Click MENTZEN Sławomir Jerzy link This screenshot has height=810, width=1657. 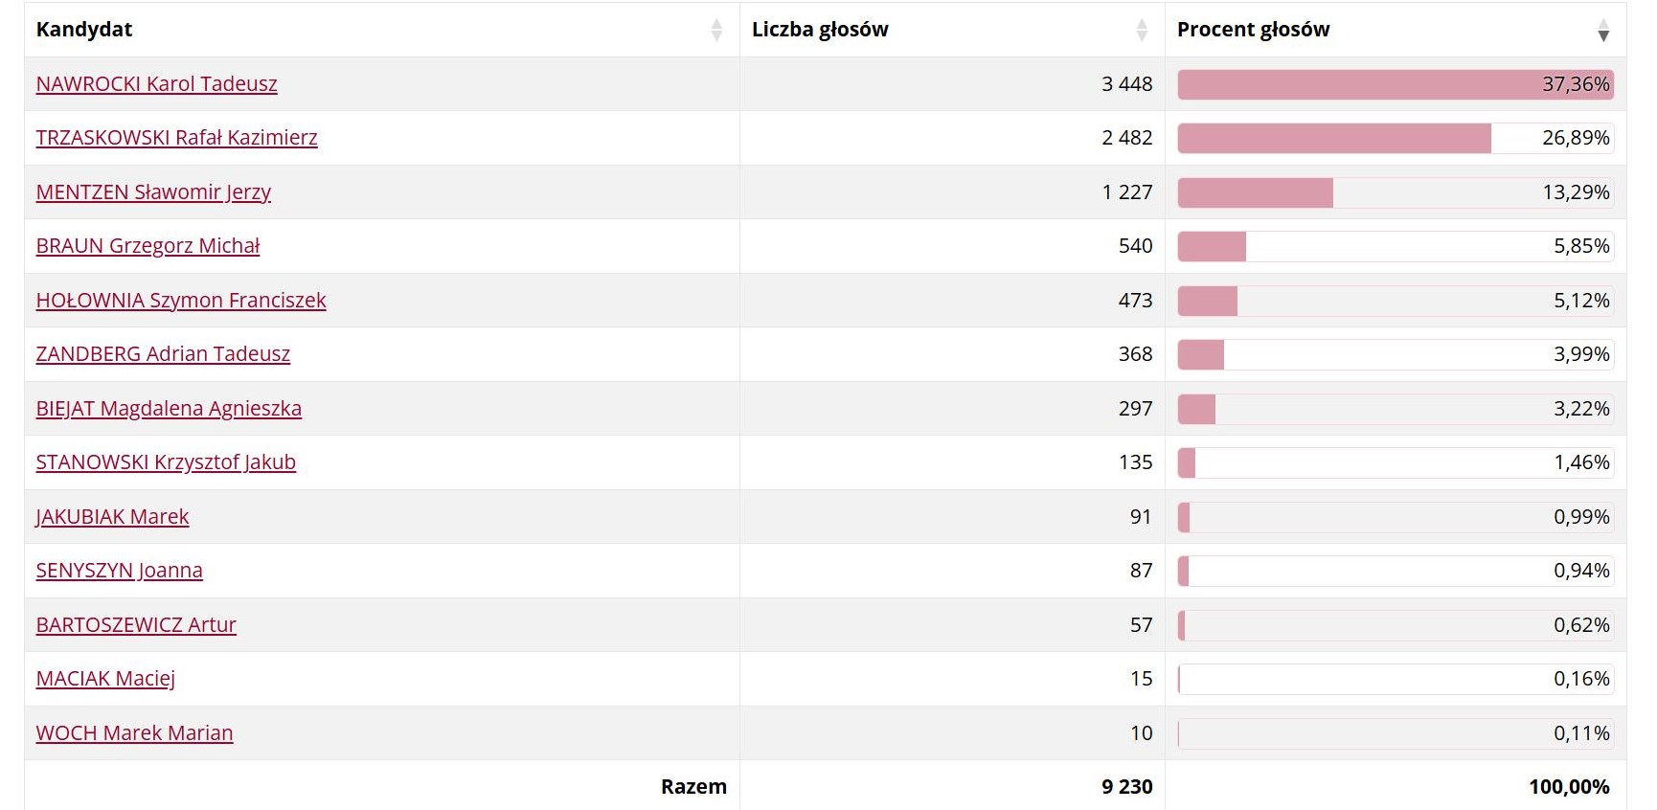point(153,192)
